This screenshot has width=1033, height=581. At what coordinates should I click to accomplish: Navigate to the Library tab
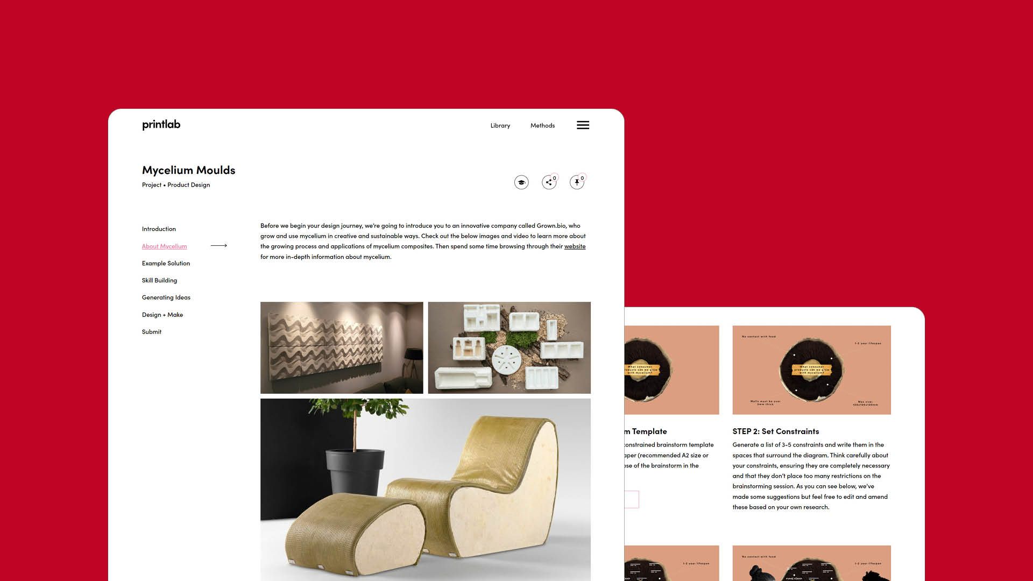[x=500, y=125]
